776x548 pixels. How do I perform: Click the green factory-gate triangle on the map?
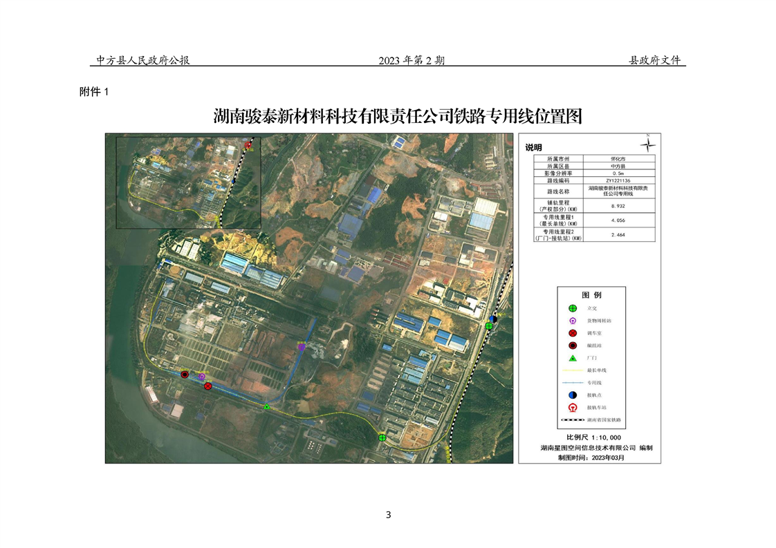tap(267, 406)
